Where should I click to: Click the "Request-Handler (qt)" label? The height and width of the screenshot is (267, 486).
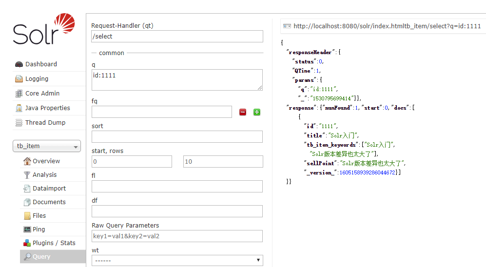pos(122,26)
